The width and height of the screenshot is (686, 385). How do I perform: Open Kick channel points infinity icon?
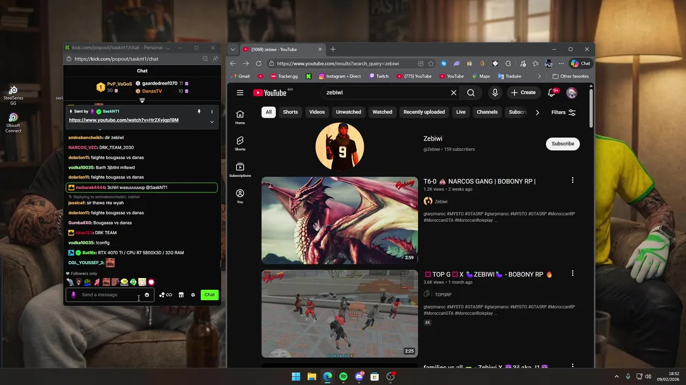(x=166, y=295)
